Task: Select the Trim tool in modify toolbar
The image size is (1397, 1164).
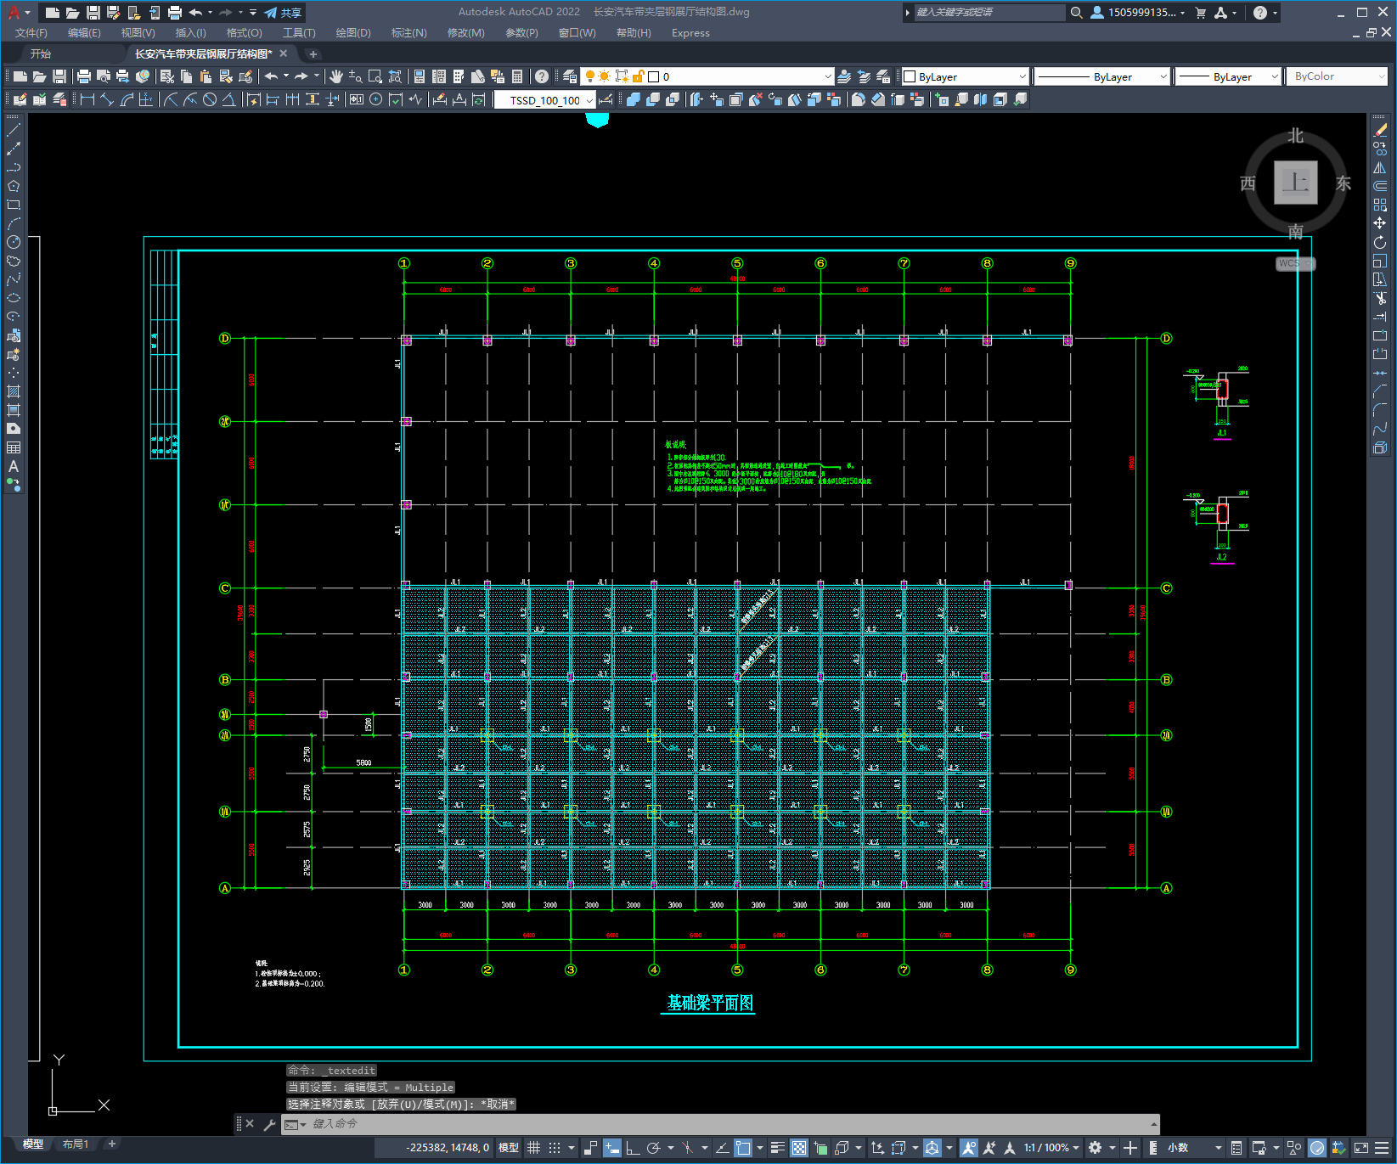Action: pyautogui.click(x=1380, y=298)
